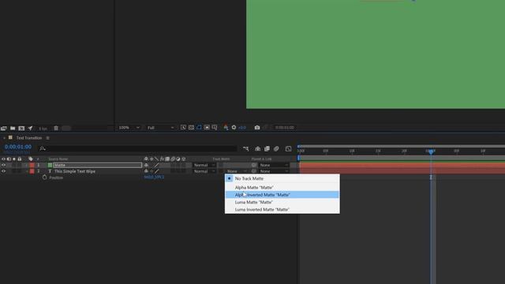Toggle the transparency grid icon
Image resolution: width=505 pixels, height=284 pixels.
[x=191, y=128]
